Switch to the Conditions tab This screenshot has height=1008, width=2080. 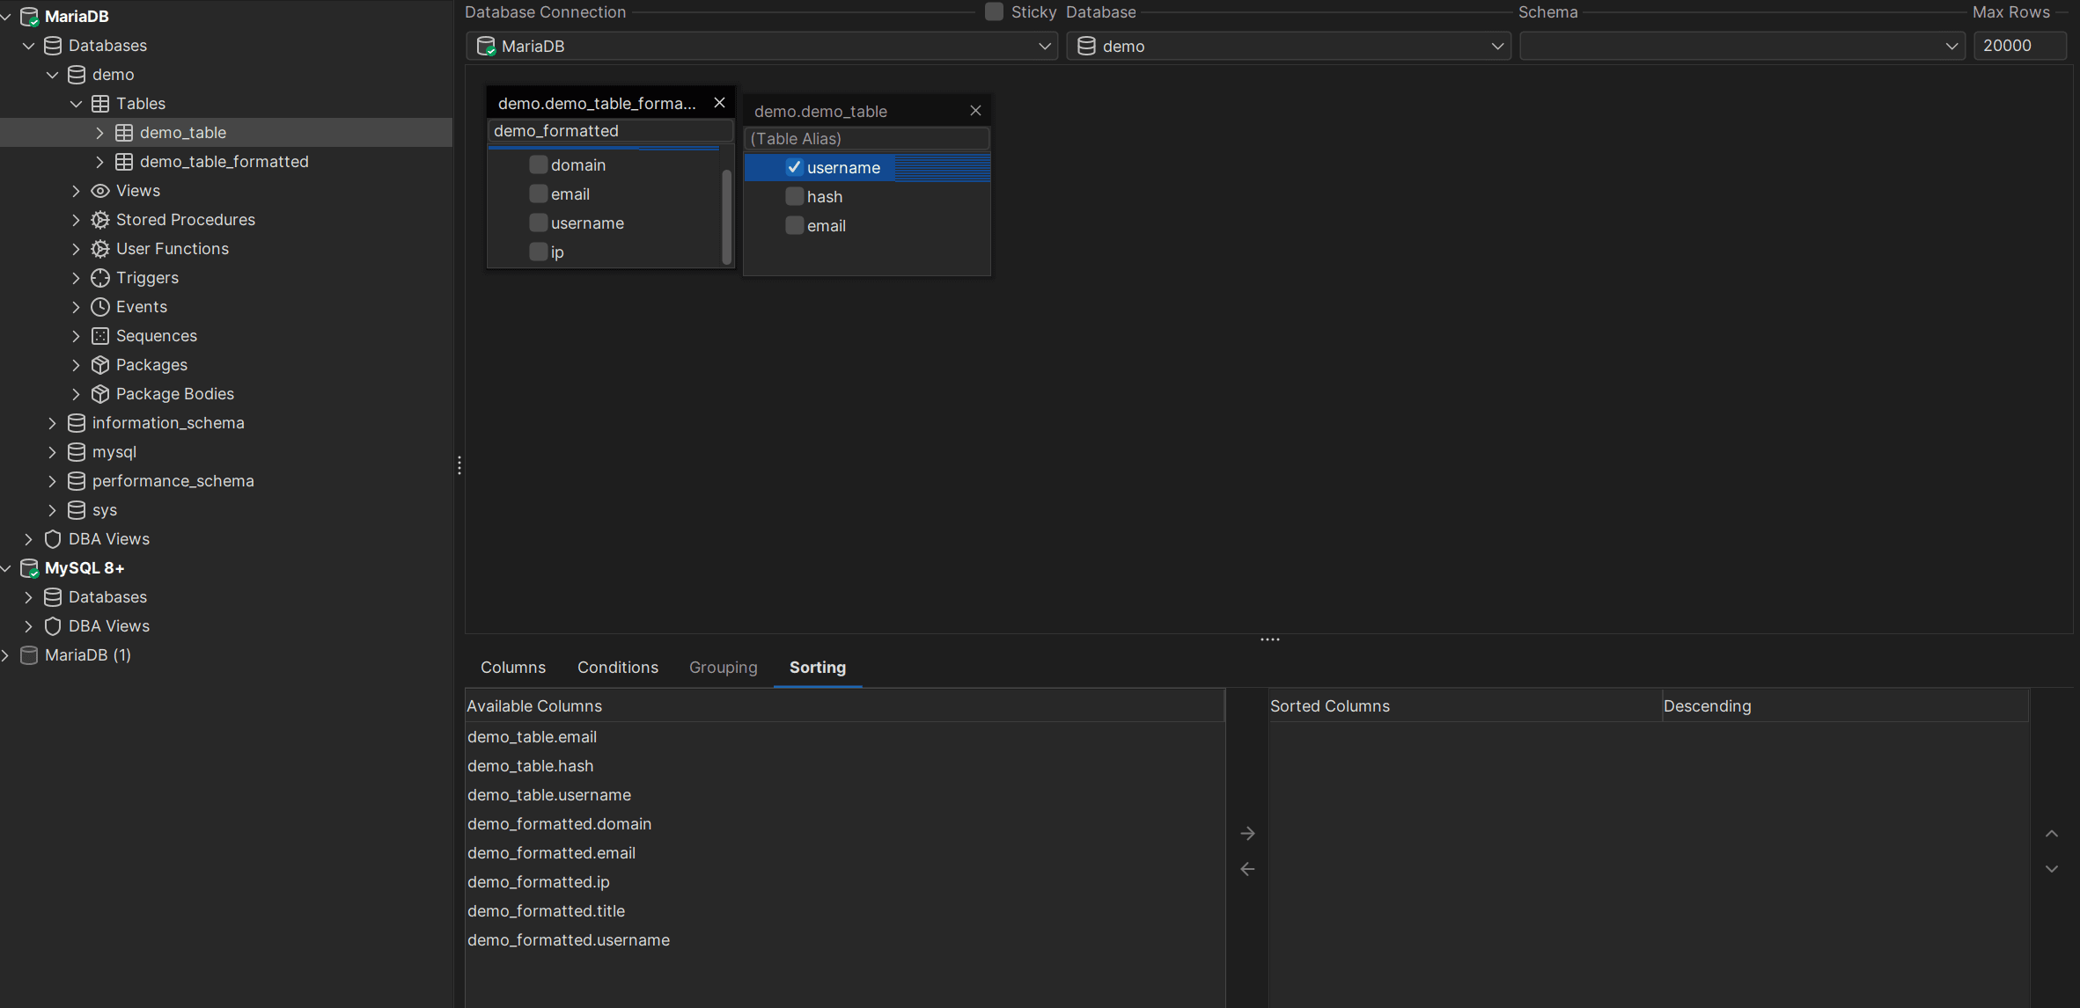(618, 668)
